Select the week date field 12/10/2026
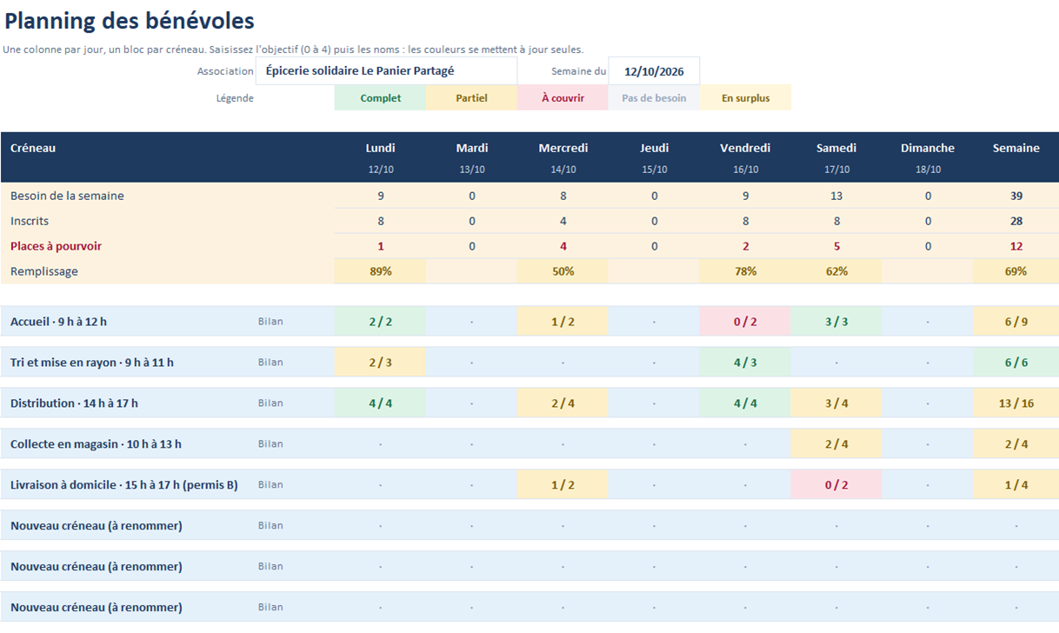Screen dimensions: 1059x633 (x=654, y=71)
